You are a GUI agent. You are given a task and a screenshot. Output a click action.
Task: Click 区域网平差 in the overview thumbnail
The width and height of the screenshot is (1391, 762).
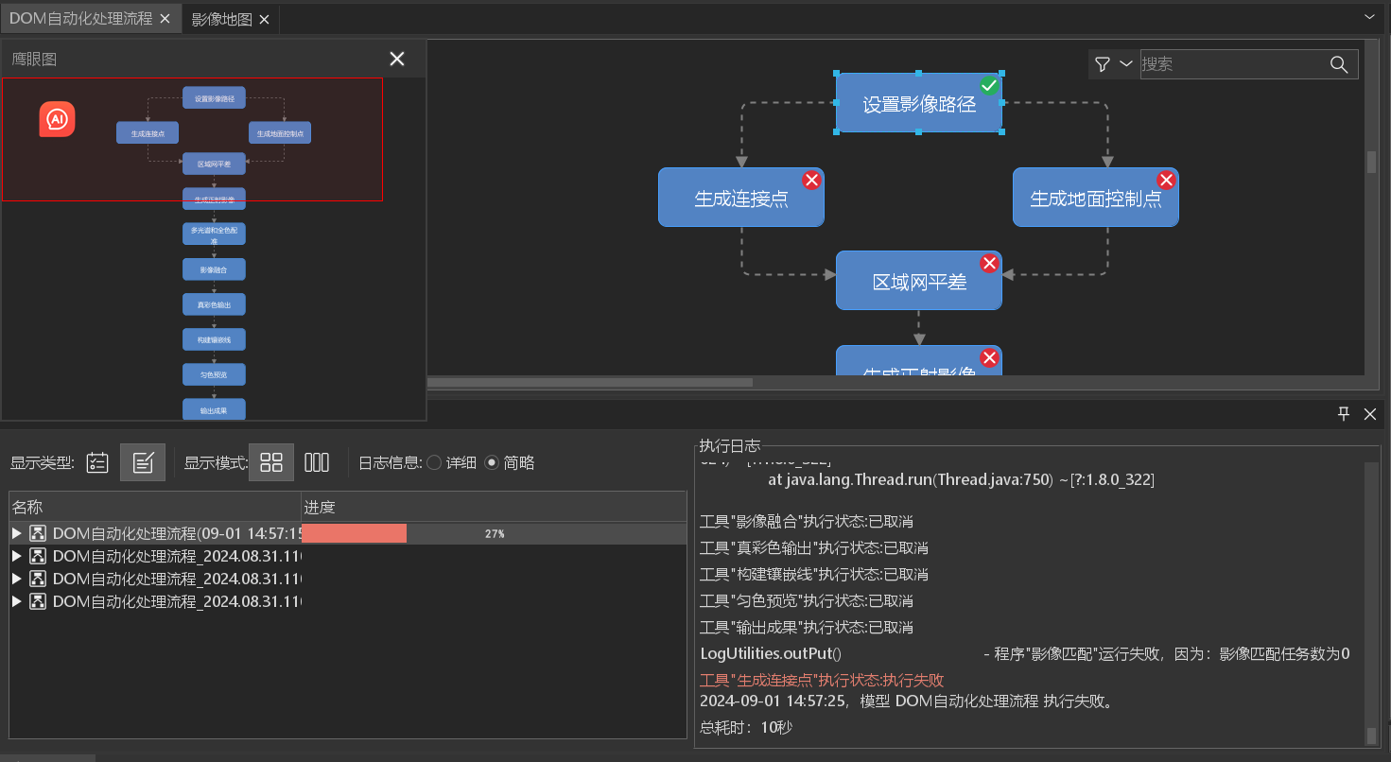[x=214, y=164]
